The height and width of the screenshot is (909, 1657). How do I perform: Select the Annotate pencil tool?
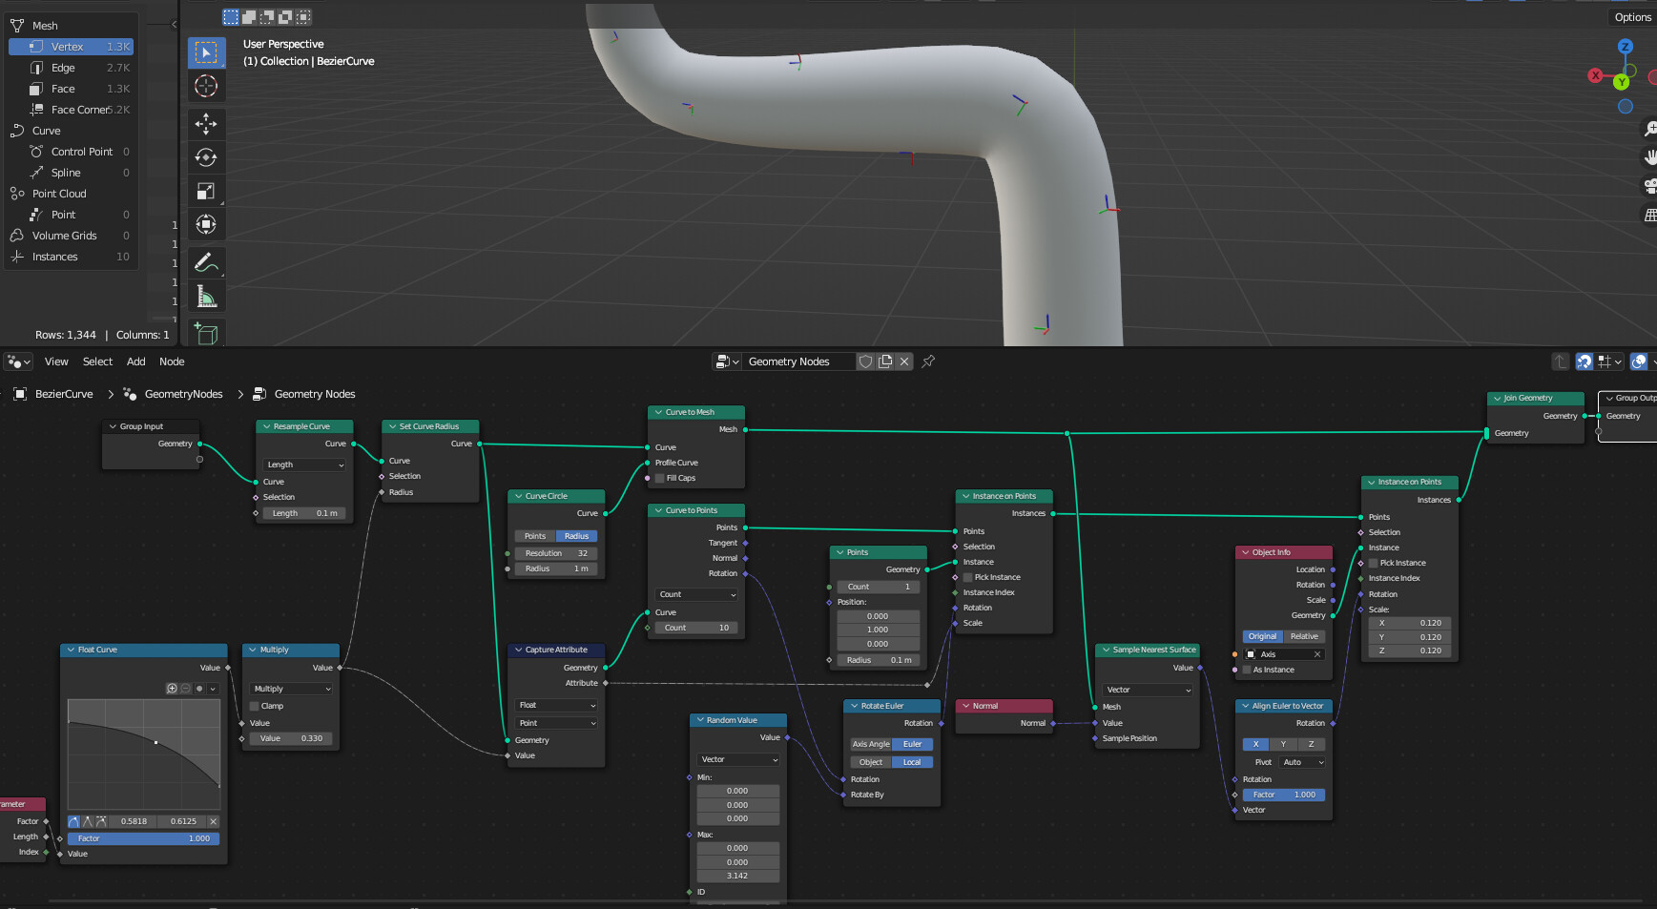[206, 262]
